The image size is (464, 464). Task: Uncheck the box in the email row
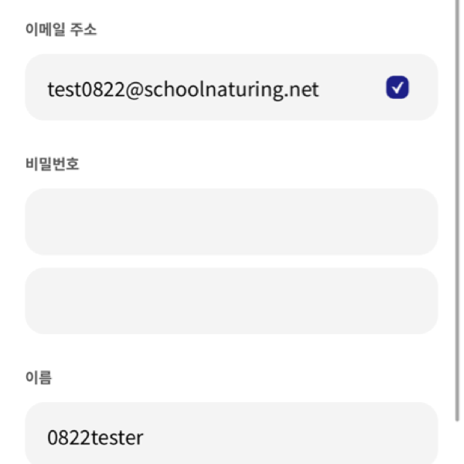(397, 88)
